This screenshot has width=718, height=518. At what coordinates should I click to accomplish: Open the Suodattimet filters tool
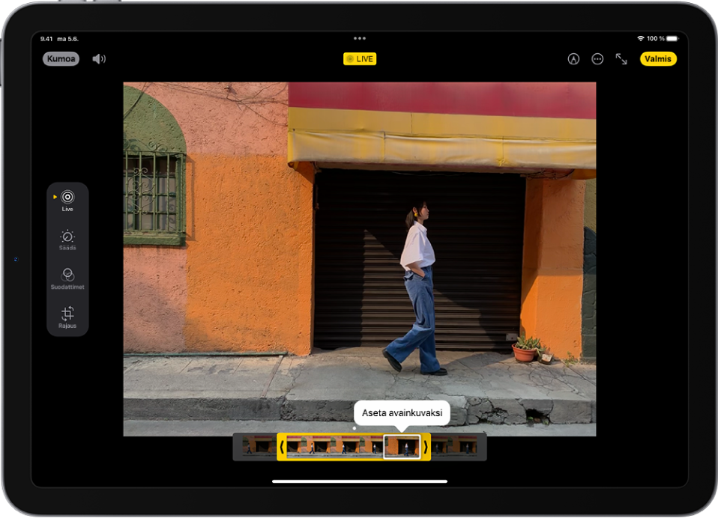pos(67,278)
